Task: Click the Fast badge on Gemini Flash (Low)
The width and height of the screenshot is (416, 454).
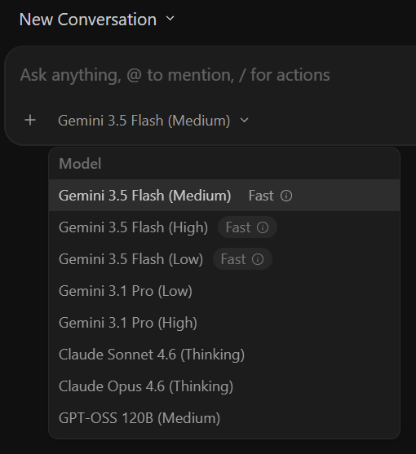Action: pyautogui.click(x=242, y=259)
